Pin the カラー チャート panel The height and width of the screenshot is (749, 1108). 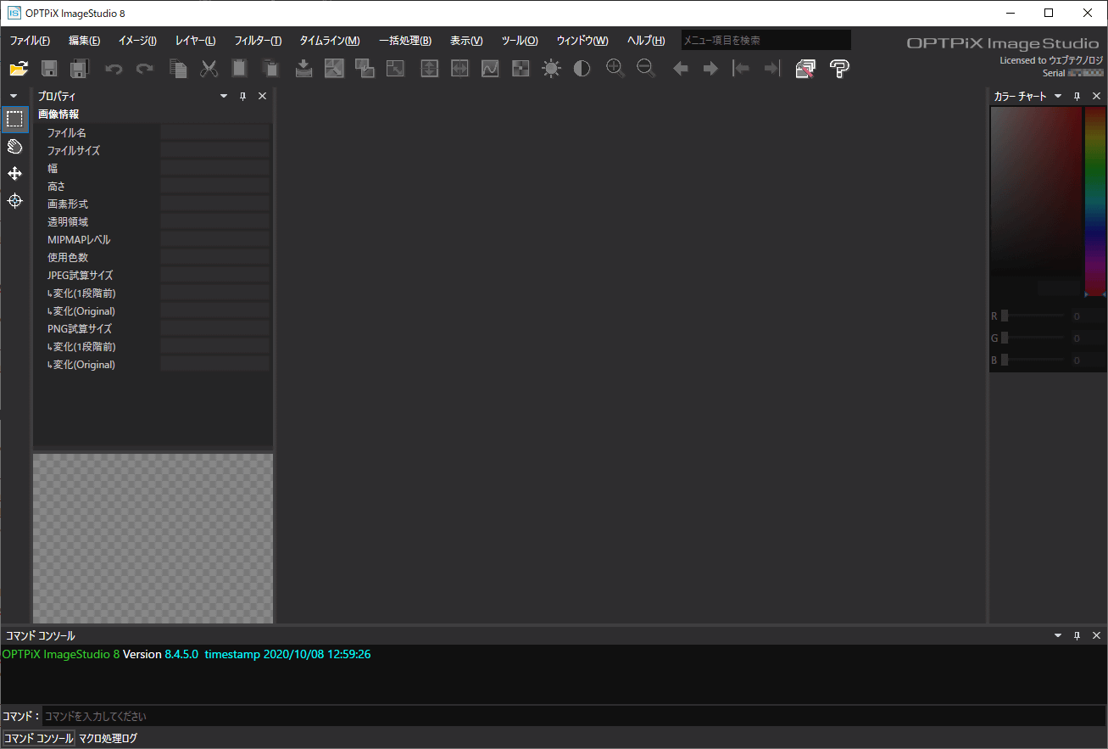(1077, 97)
